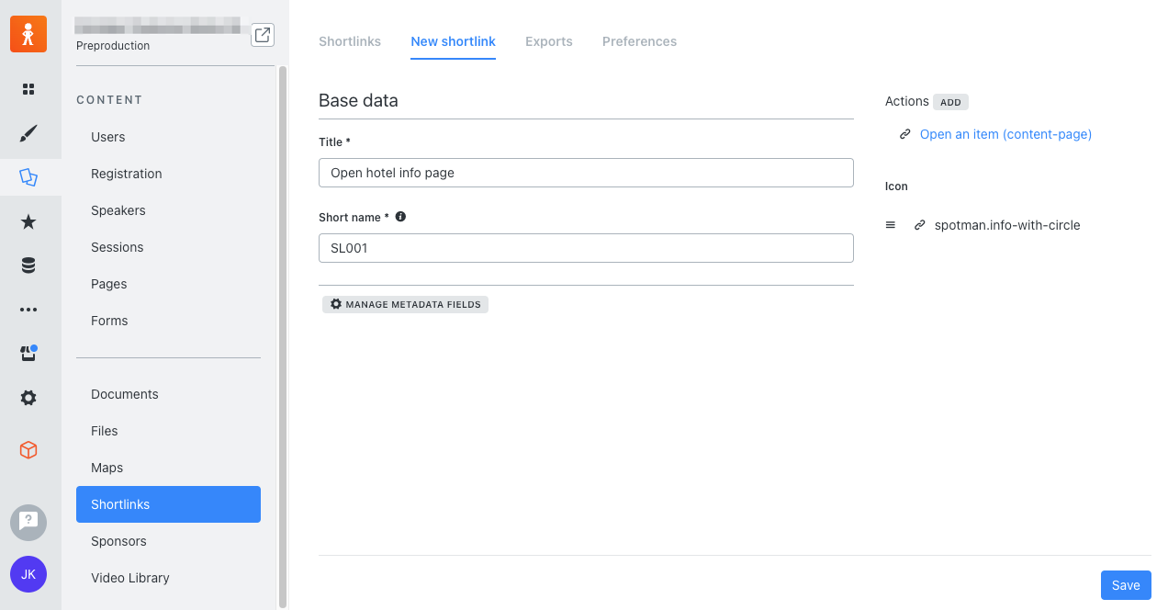Image resolution: width=1168 pixels, height=610 pixels.
Task: Open event in new window icon
Action: tap(263, 35)
